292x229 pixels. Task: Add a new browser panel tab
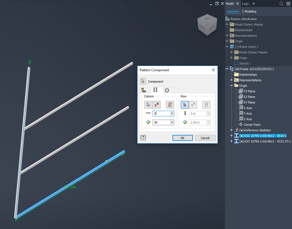click(x=254, y=4)
